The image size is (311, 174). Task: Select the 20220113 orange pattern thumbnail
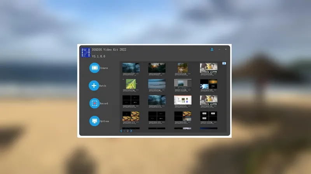click(x=131, y=116)
